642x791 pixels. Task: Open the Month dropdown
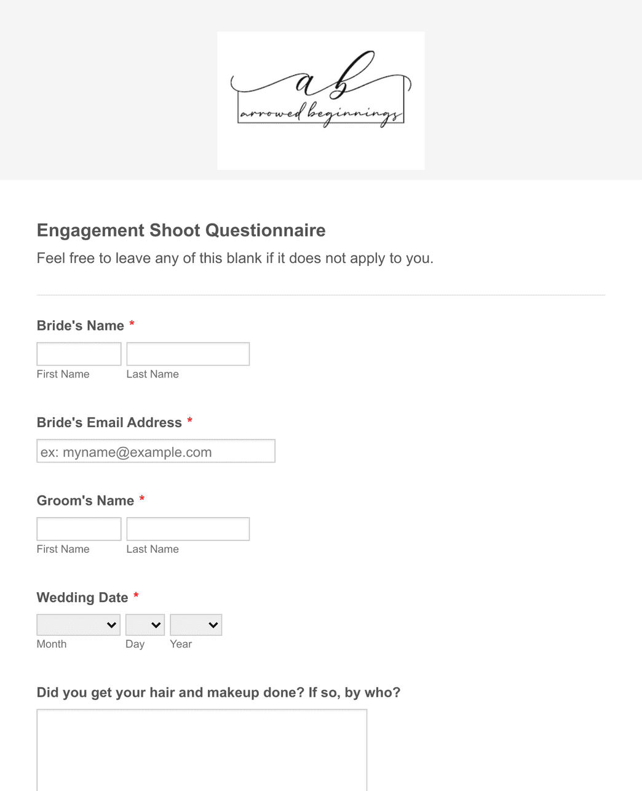tap(78, 624)
